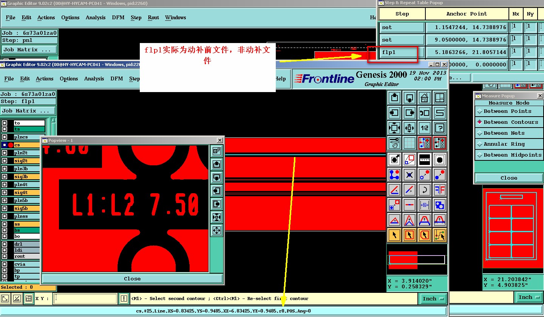544x317 pixels.
Task: Click anchor point 9.0500000, 14.7388976 cell
Action: pyautogui.click(x=467, y=40)
